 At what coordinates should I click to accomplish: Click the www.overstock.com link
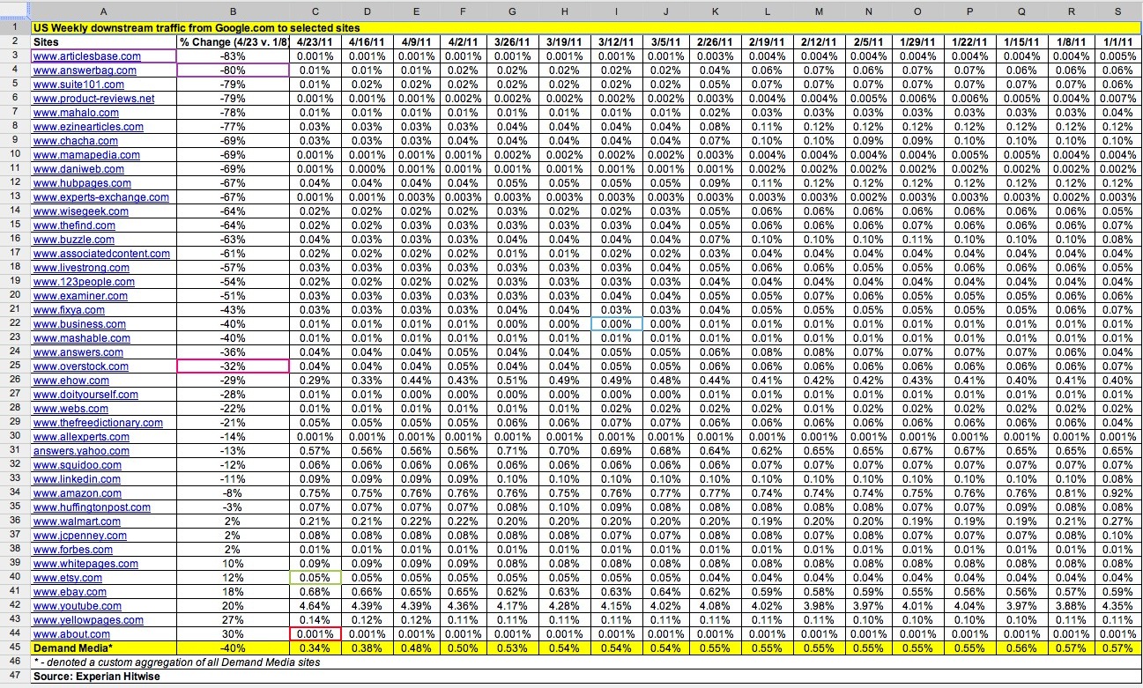[x=81, y=366]
